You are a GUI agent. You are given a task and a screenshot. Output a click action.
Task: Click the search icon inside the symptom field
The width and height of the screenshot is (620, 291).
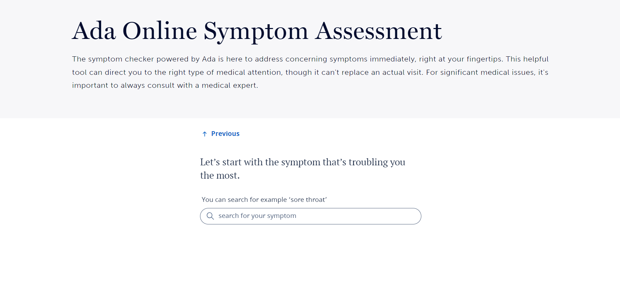point(210,216)
